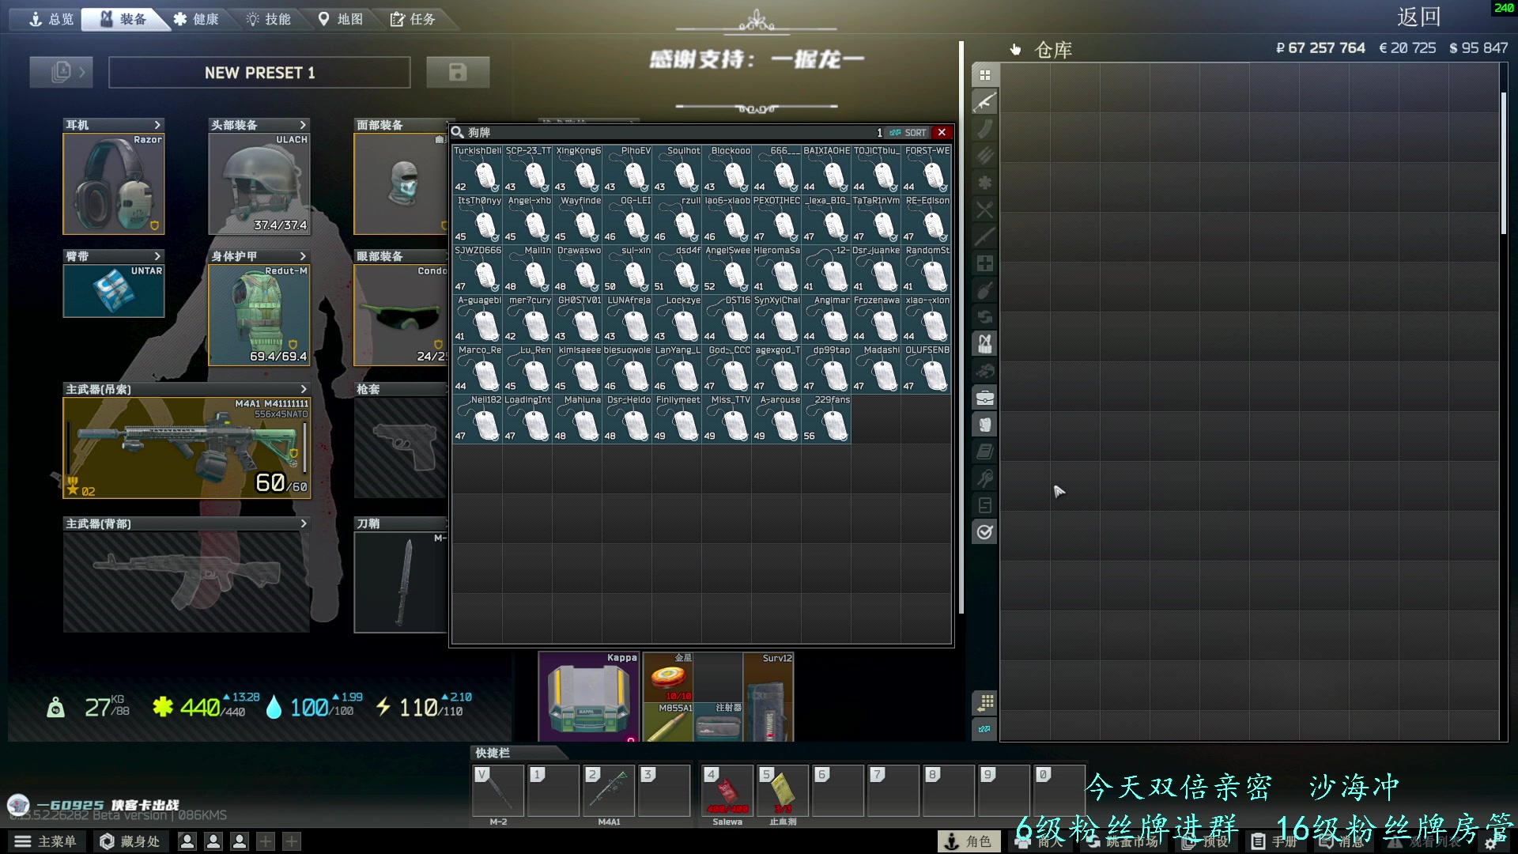Click the first party member avatar icon
Screen dimensions: 1518x854
click(187, 842)
